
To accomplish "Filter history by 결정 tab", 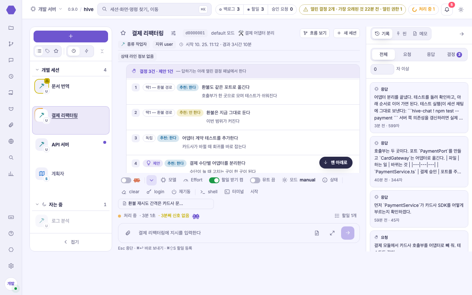I will [x=454, y=54].
